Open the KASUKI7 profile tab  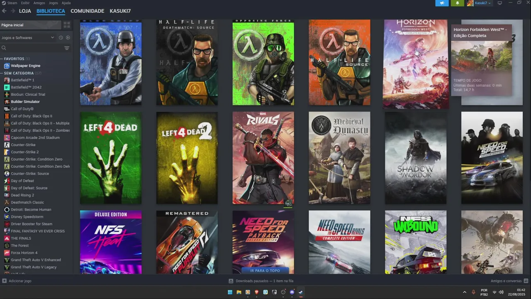pos(120,11)
